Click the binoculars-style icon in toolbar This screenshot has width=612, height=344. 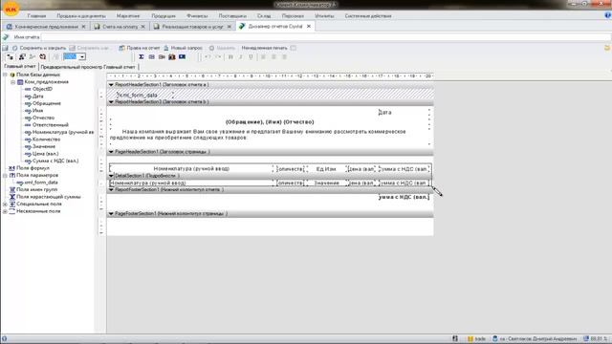tap(172, 57)
